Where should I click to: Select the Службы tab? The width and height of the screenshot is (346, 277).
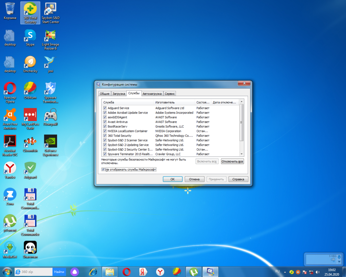coord(134,93)
